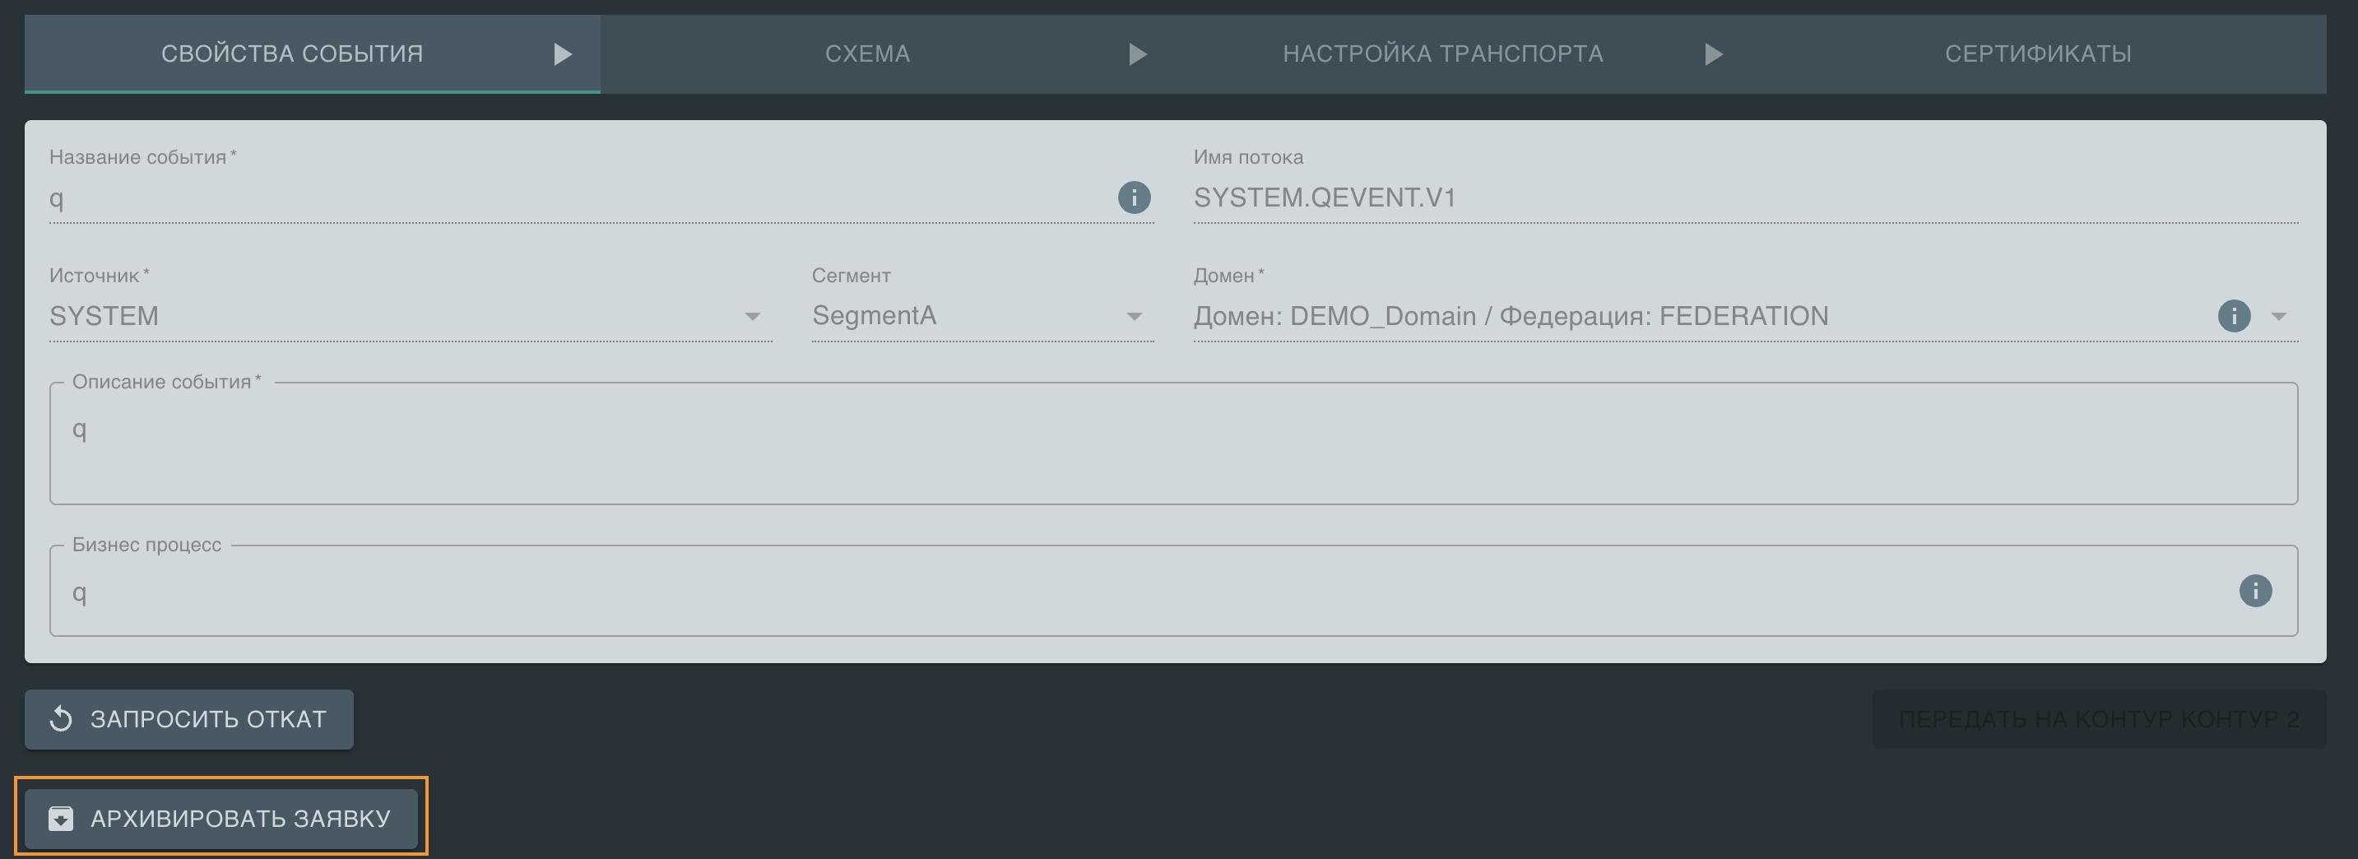Expand the Домен dropdown arrow
Screen dimensions: 2358x859
2278,316
